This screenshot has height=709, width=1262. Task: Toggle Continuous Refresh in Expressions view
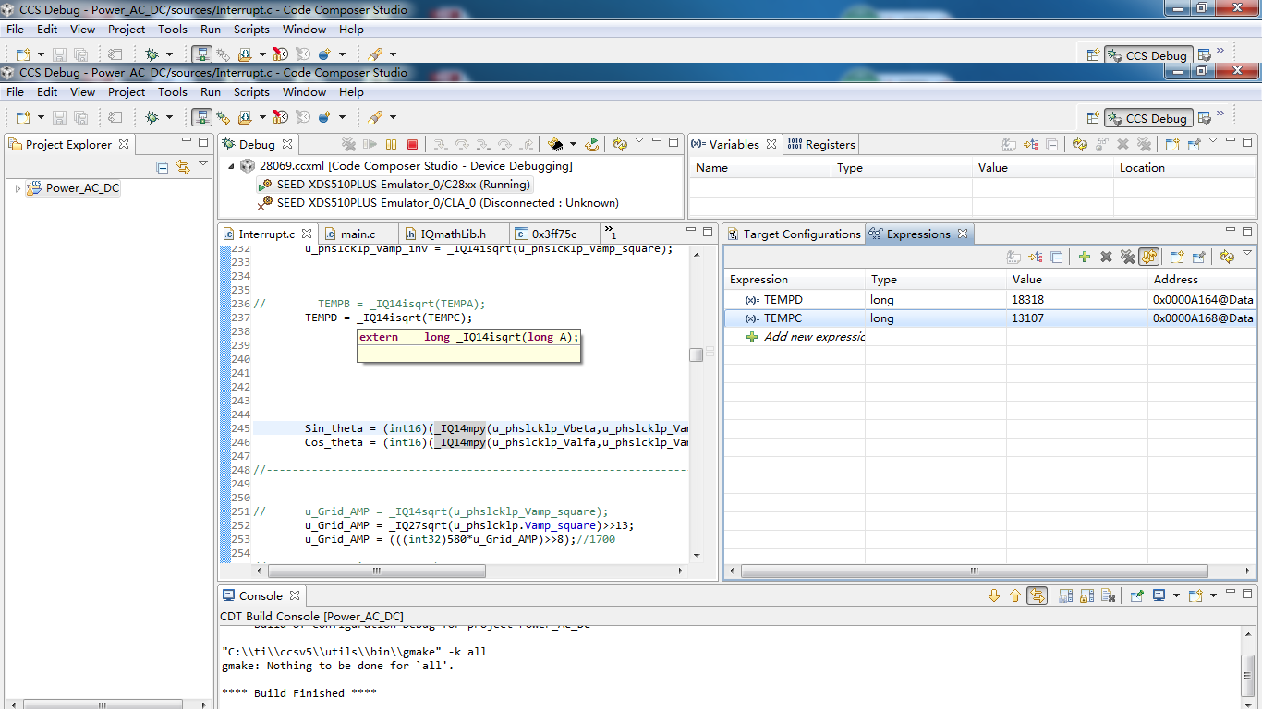[x=1149, y=258]
